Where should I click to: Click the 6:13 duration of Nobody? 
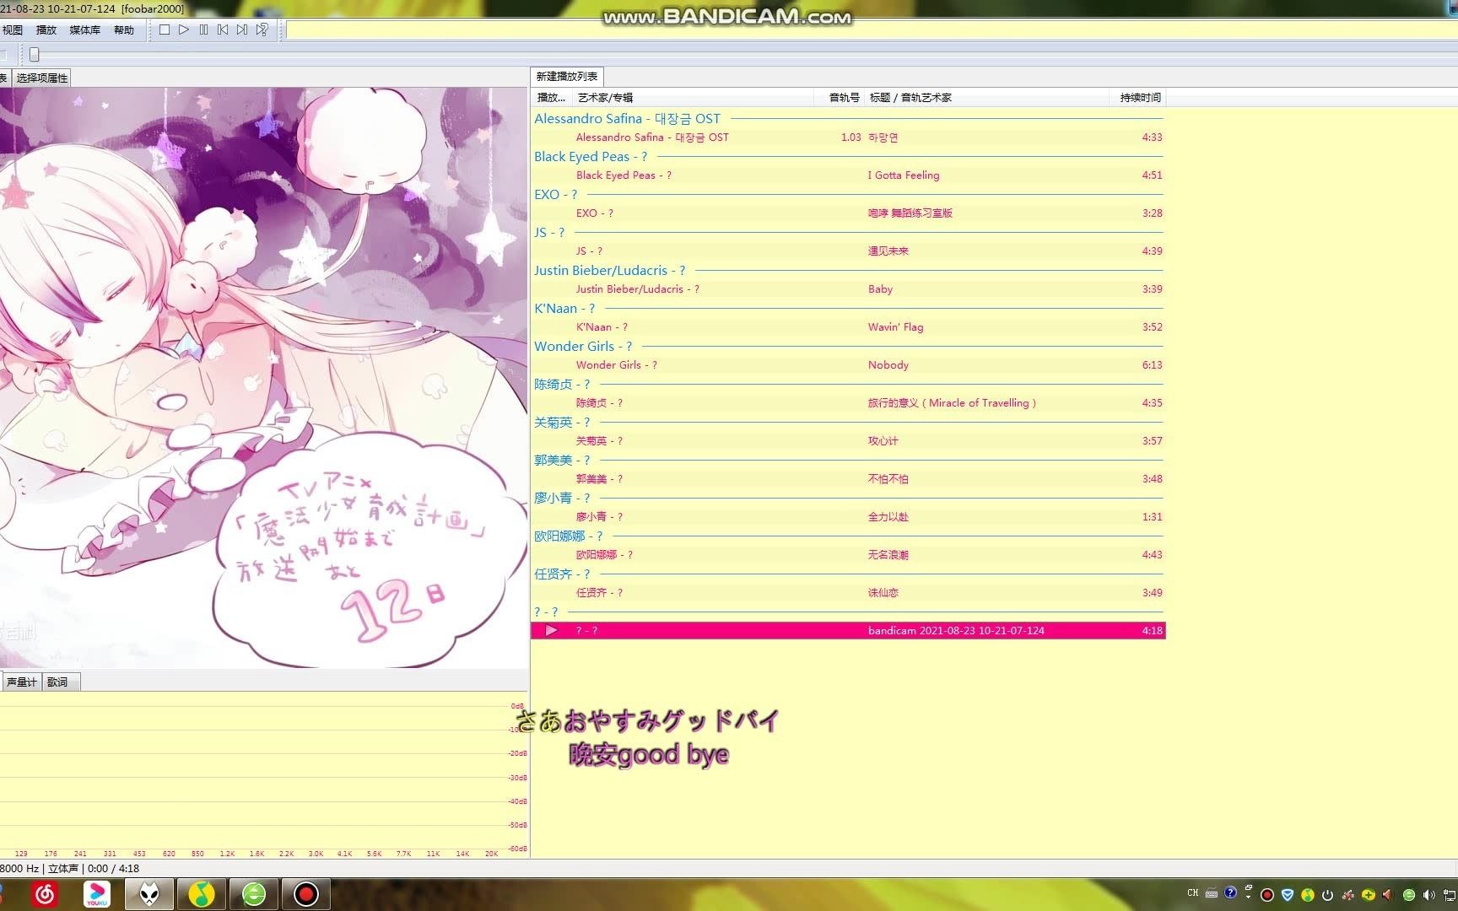(1152, 364)
